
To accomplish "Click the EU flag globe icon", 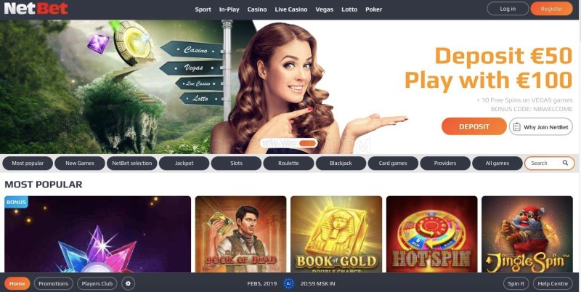I will tap(288, 283).
